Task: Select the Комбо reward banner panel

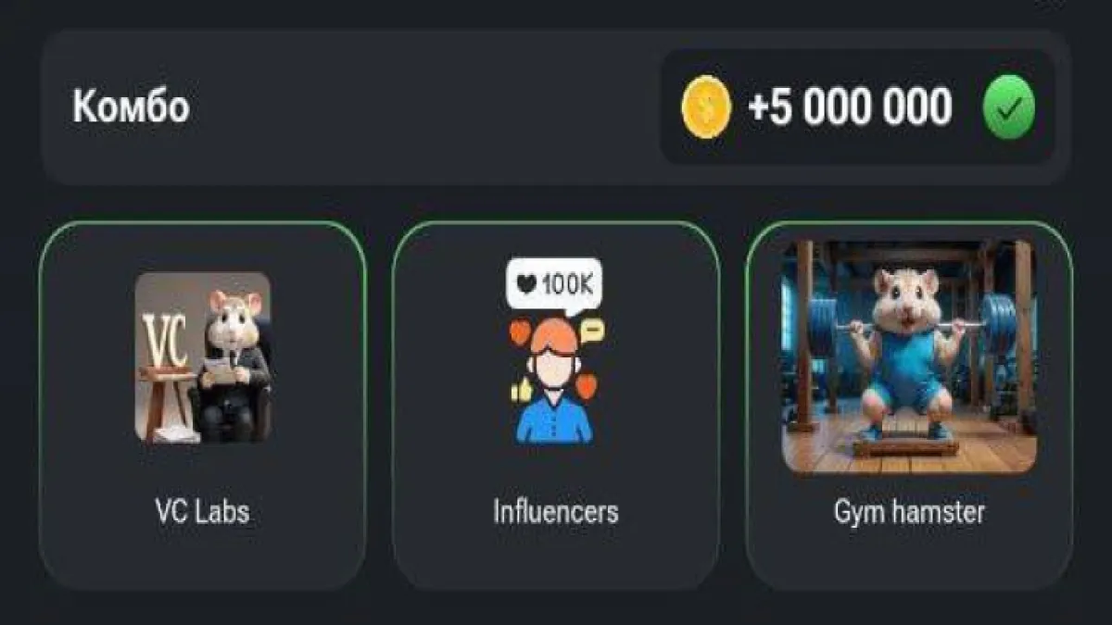Action: point(556,107)
